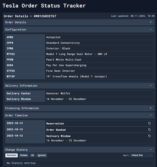Click the Hannover Wülfel value
The height and width of the screenshot is (167, 157).
(x=58, y=93)
